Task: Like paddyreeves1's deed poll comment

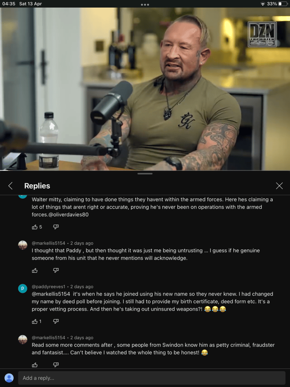Action: pos(35,321)
